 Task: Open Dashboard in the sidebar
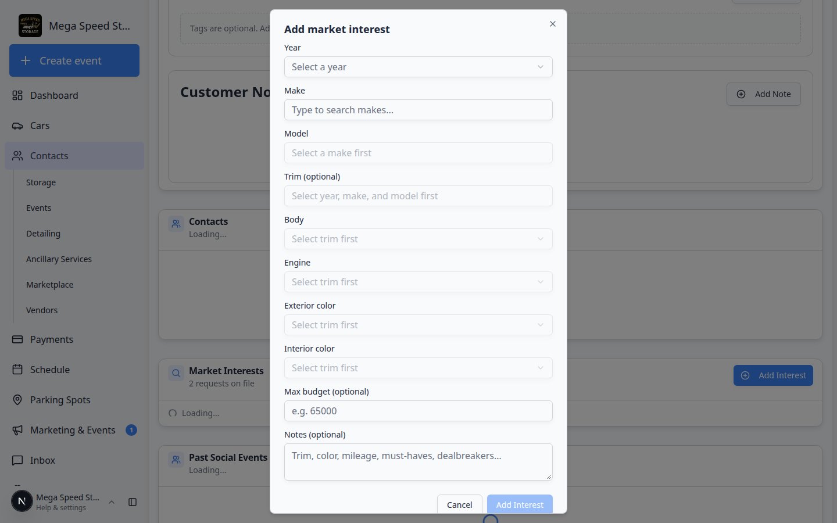[x=74, y=95]
